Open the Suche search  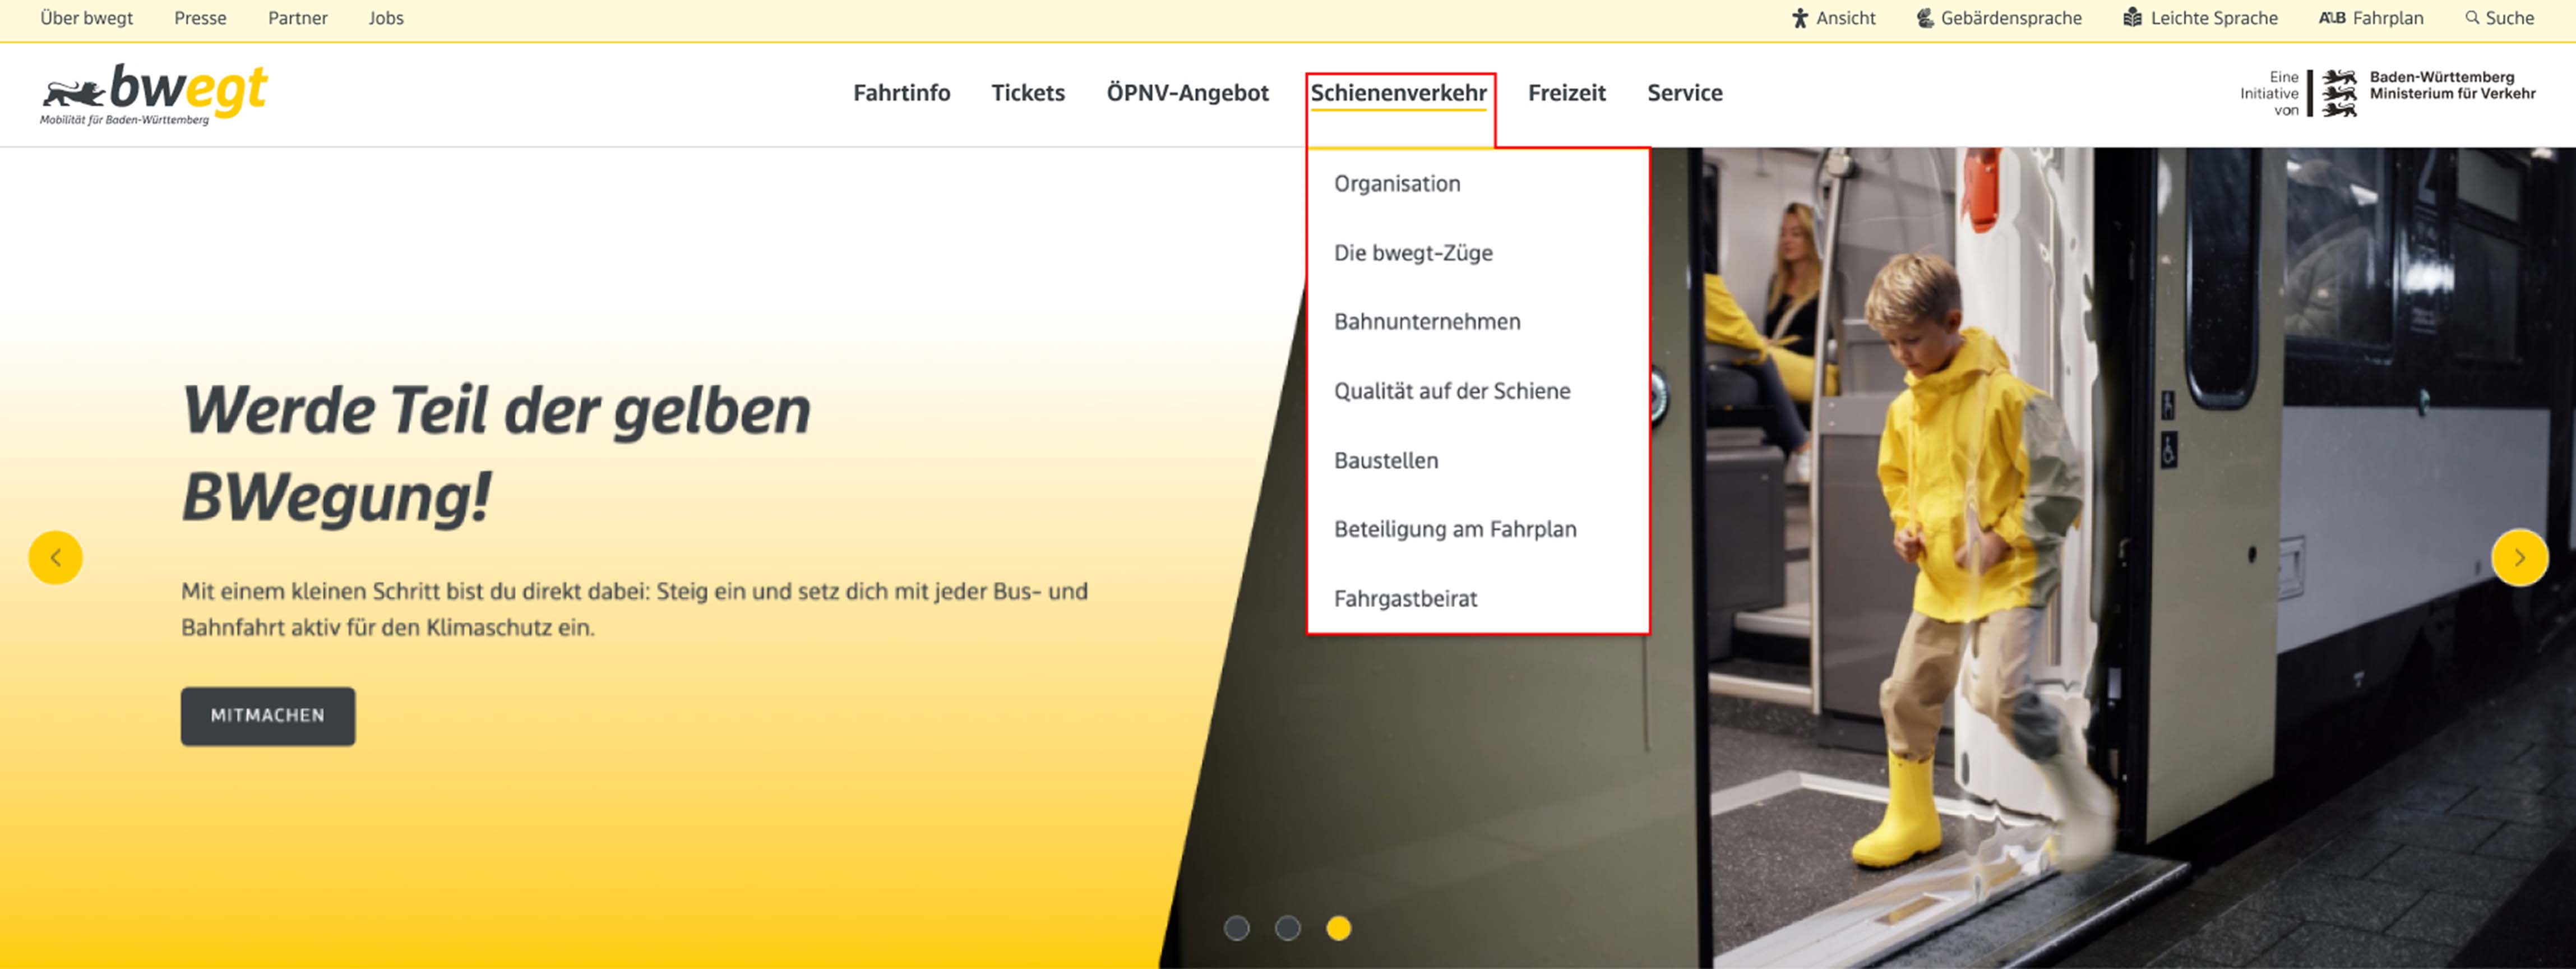2499,18
